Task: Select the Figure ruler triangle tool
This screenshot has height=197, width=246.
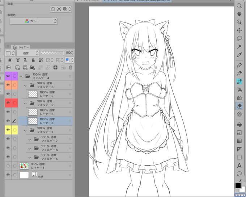Action: [x=239, y=149]
